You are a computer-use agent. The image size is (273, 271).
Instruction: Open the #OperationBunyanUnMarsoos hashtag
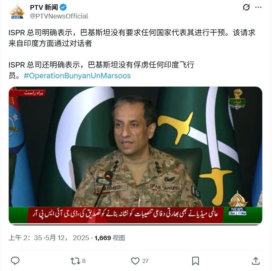(x=77, y=76)
